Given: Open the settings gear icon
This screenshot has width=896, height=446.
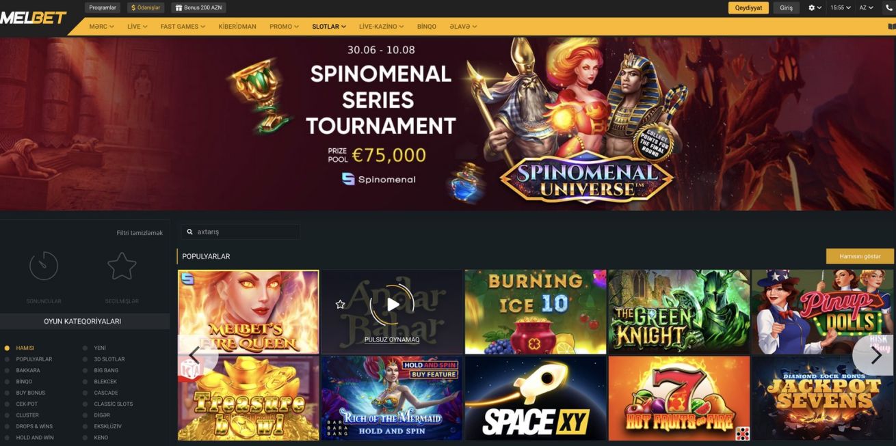Looking at the screenshot, I should click(812, 8).
